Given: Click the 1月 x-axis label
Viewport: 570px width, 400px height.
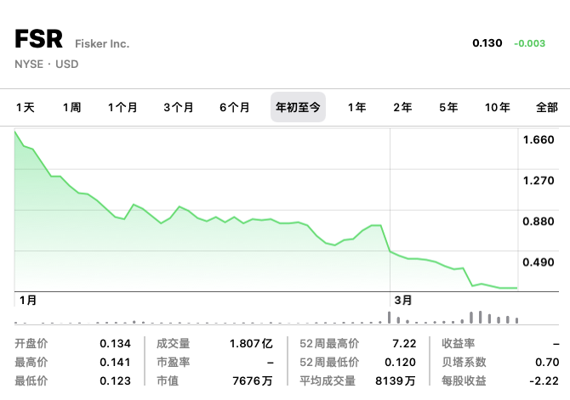Looking at the screenshot, I should point(28,300).
